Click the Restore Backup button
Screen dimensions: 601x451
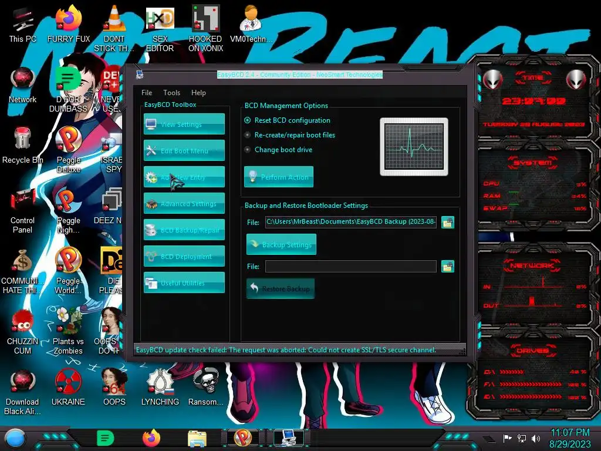(281, 288)
